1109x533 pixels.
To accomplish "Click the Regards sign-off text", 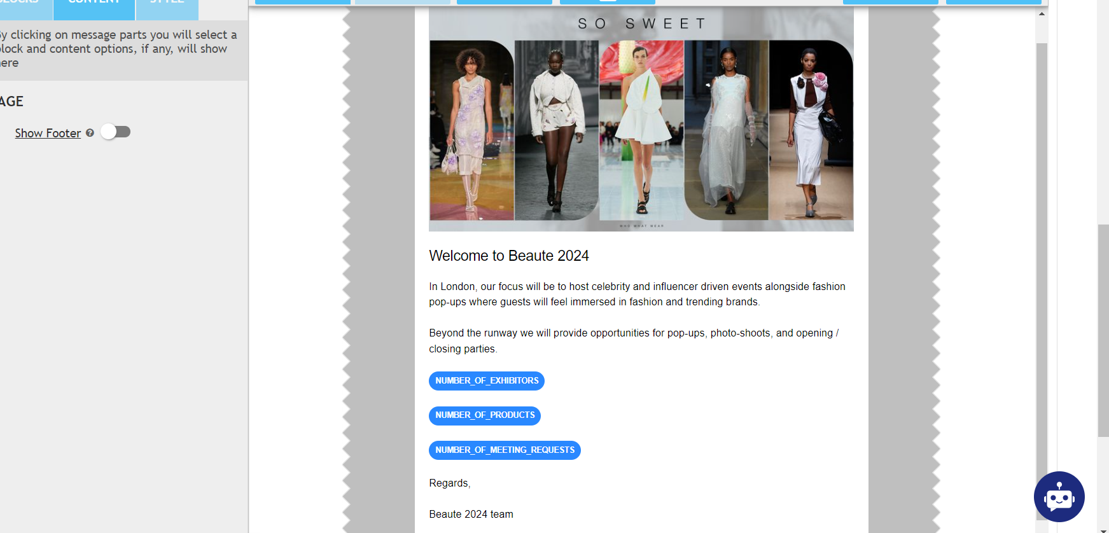I will (449, 483).
